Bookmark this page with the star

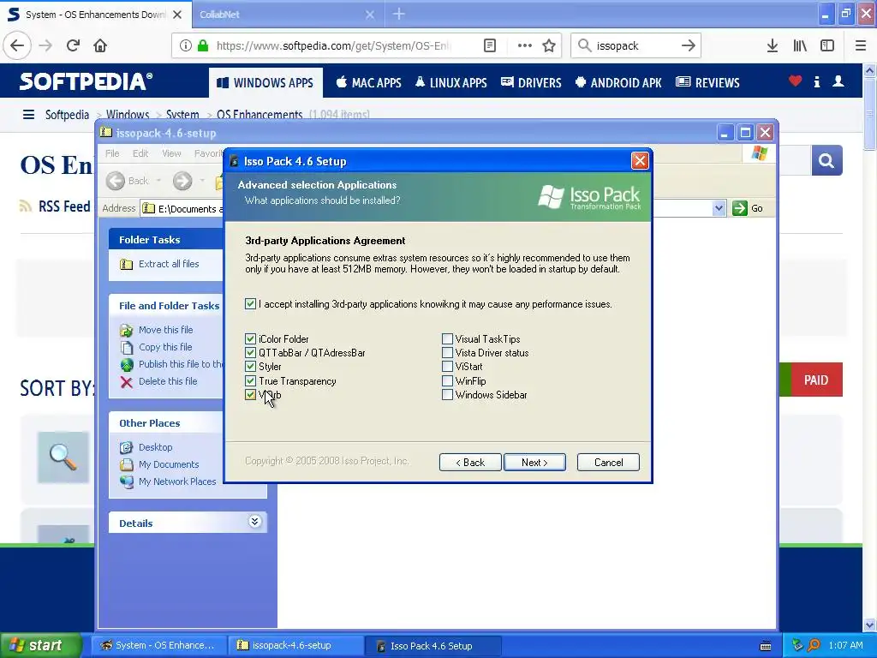tap(549, 45)
